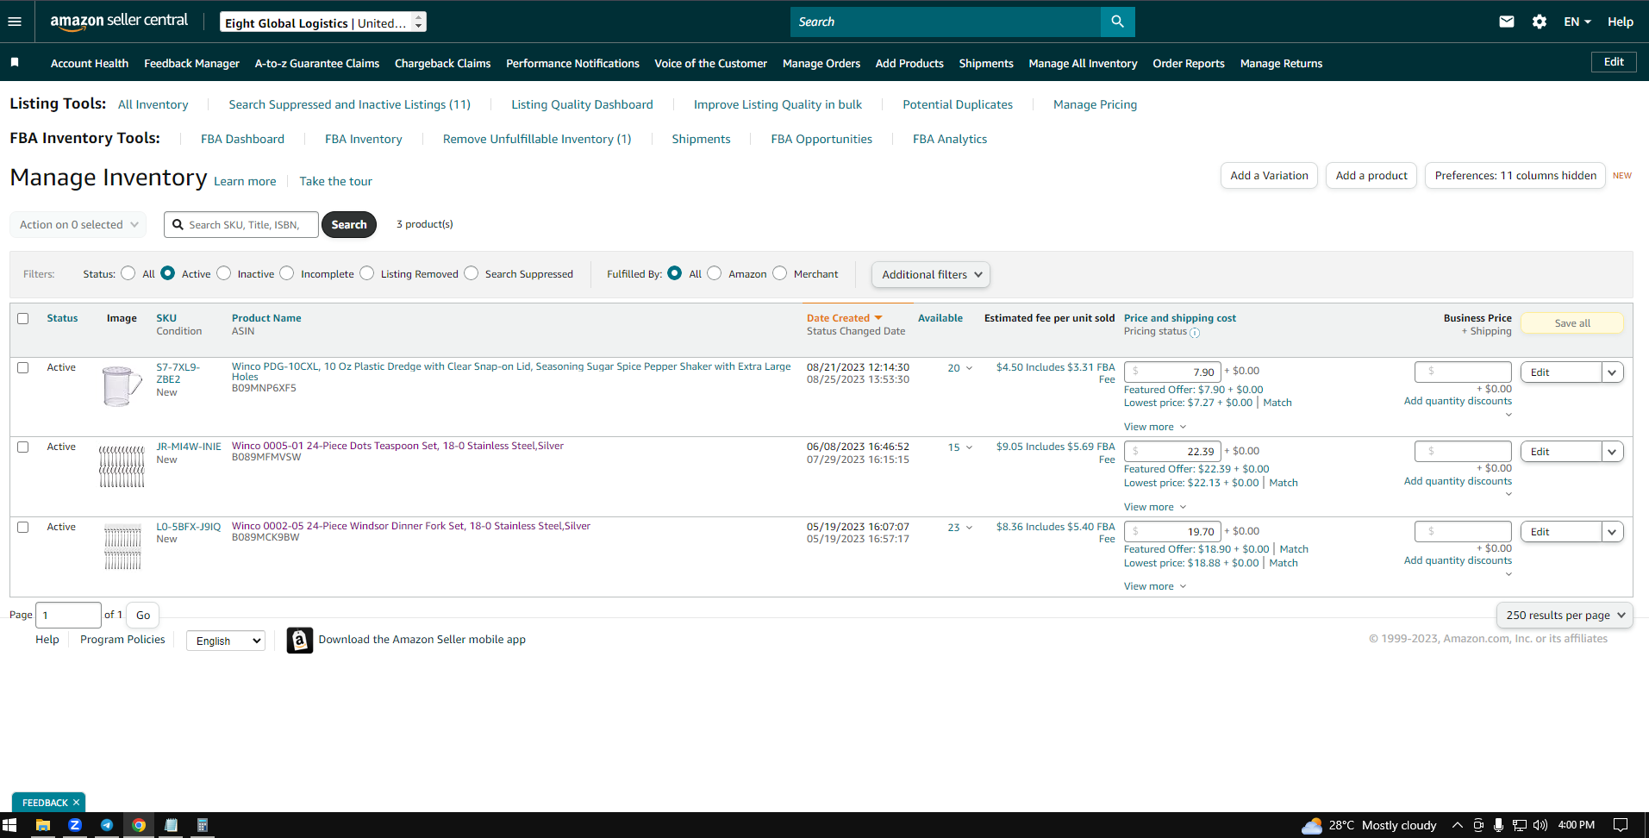Open Chrome from the taskbar
The width and height of the screenshot is (1649, 838).
click(138, 825)
